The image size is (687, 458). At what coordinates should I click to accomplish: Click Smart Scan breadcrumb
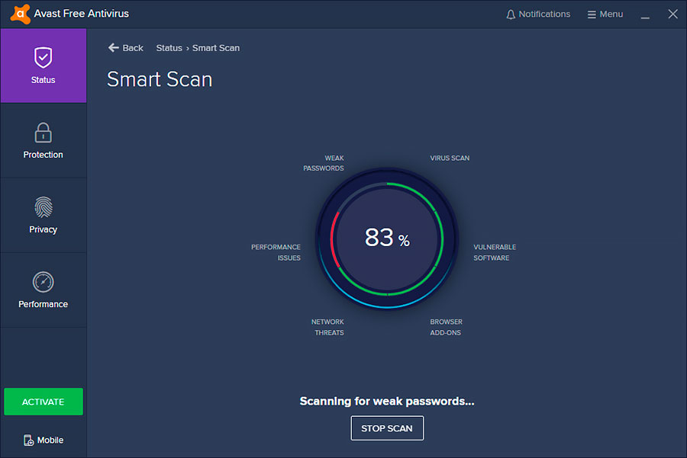click(216, 48)
